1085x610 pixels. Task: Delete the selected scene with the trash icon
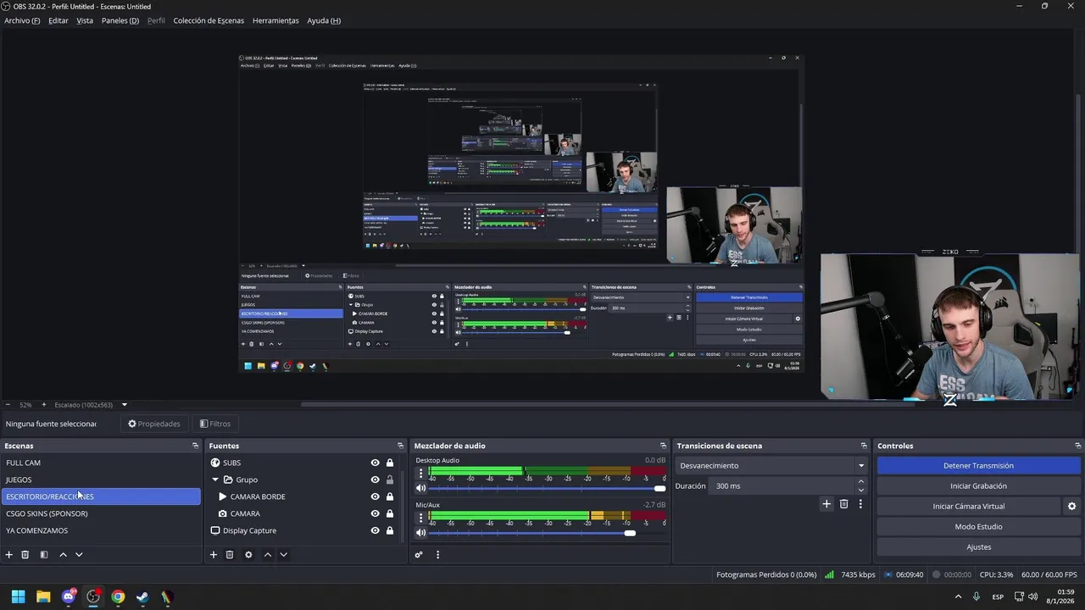pyautogui.click(x=25, y=555)
